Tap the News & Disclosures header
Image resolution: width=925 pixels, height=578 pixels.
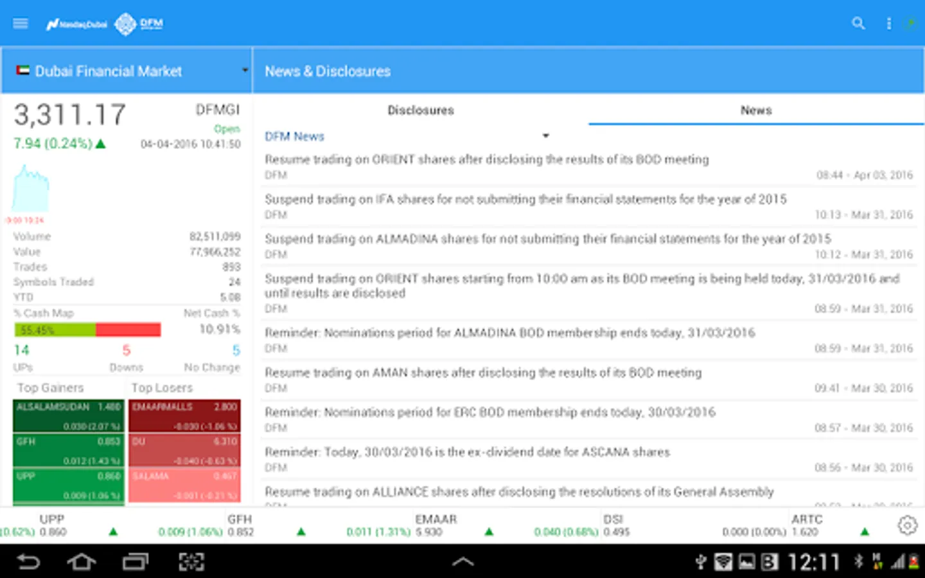tap(328, 71)
